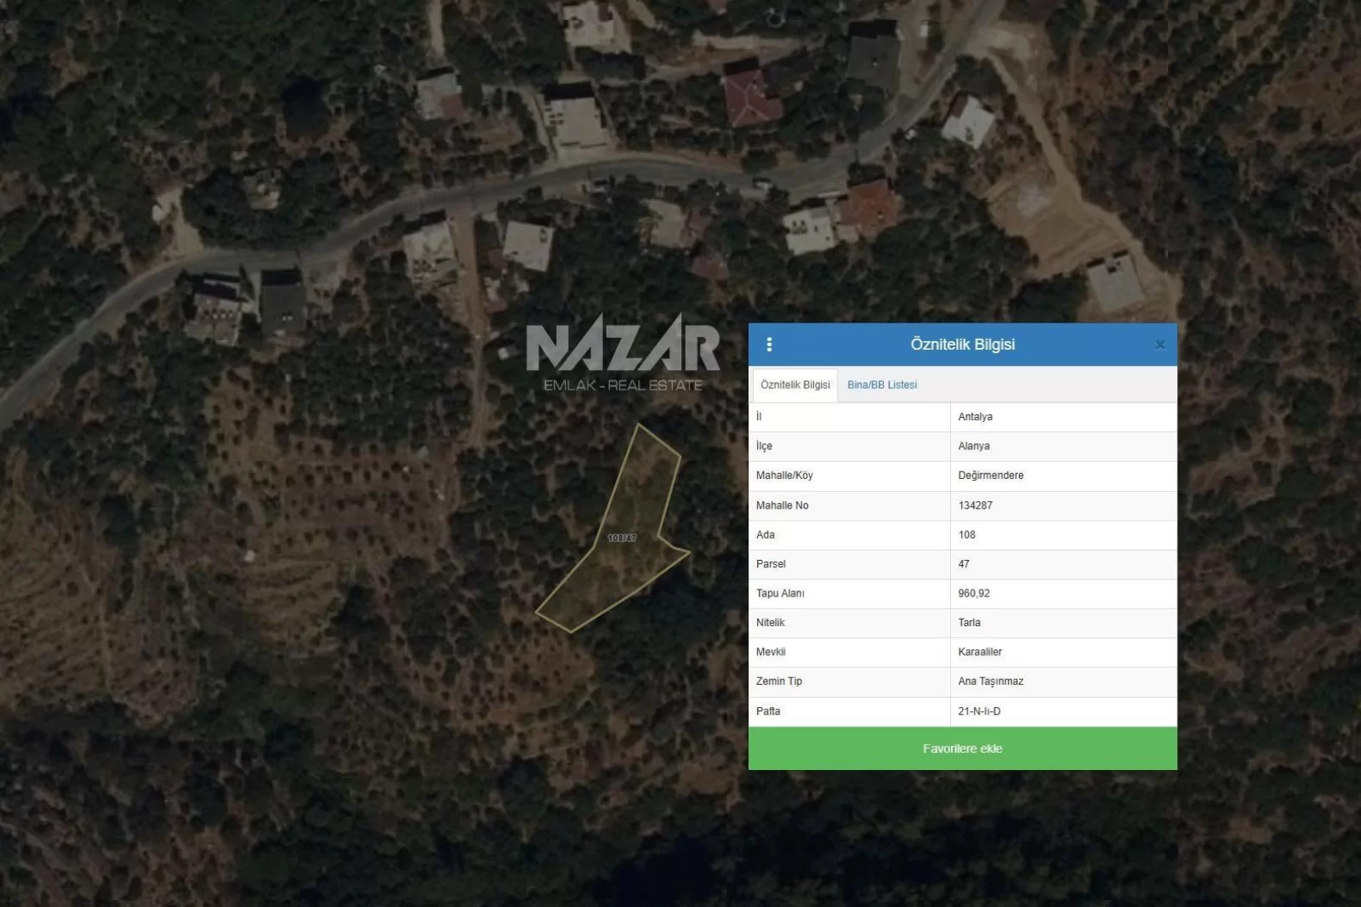1361x907 pixels.
Task: Click the 108/47 parcel label on map
Action: 622,538
